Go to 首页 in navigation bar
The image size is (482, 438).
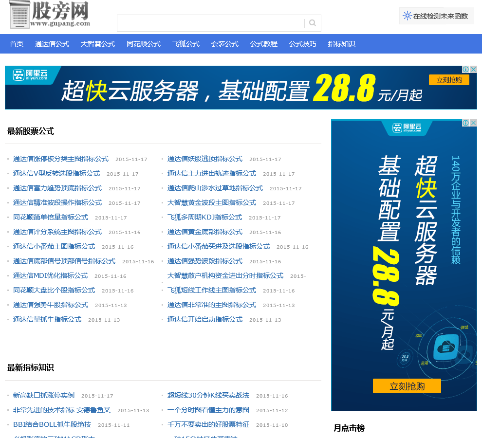(17, 44)
